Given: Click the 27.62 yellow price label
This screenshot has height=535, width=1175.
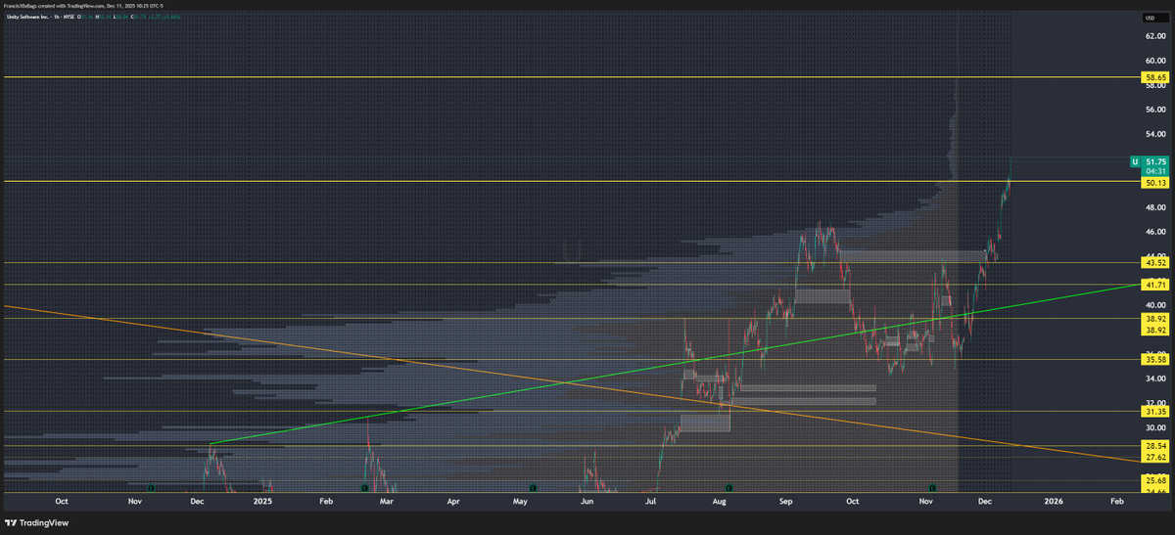Looking at the screenshot, I should point(1155,458).
